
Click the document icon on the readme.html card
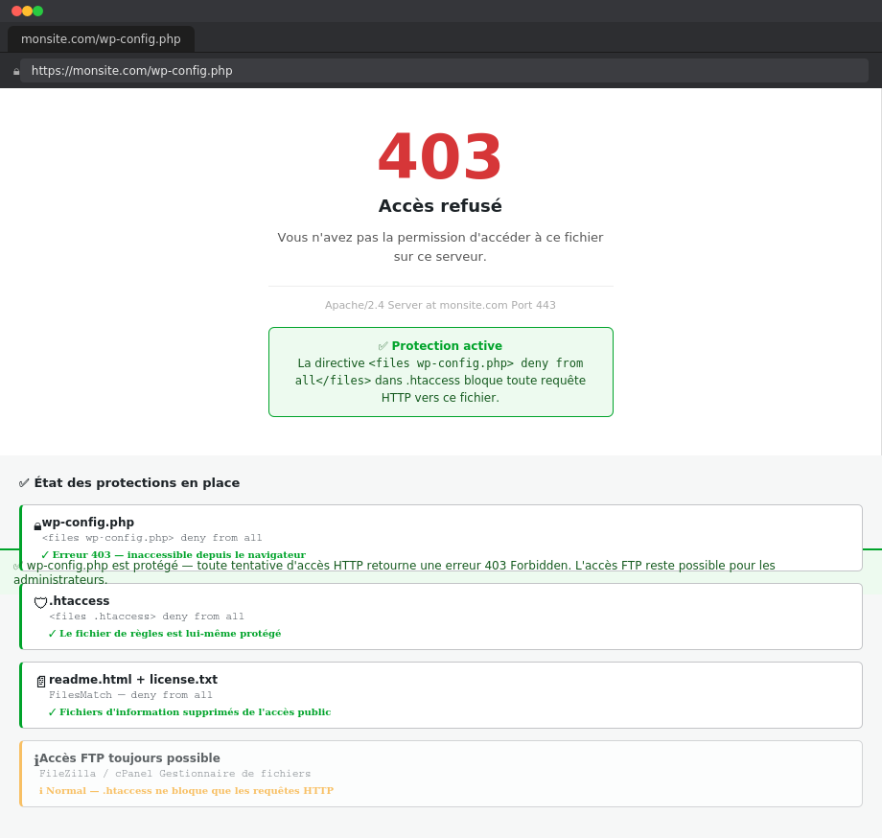pyautogui.click(x=41, y=682)
